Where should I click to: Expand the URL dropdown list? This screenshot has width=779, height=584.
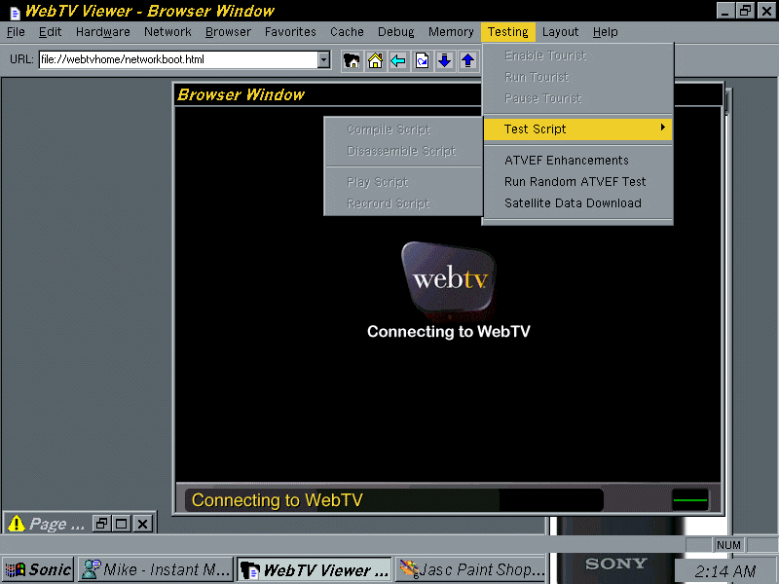pyautogui.click(x=324, y=59)
